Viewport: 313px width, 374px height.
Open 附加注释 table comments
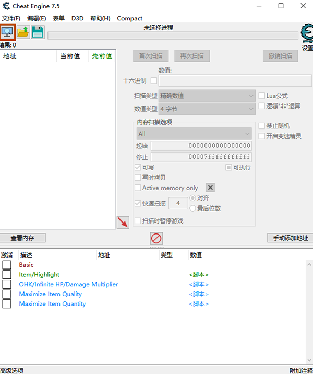pos(301,370)
